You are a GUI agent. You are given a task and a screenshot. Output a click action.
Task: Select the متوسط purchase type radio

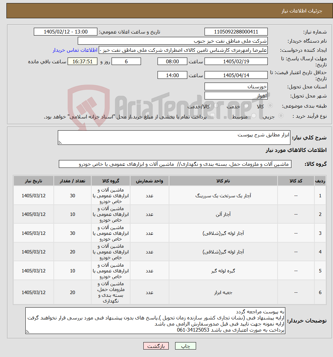coord(254,116)
